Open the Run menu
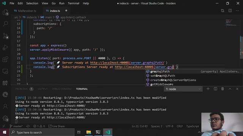The height and width of the screenshot is (136, 243). point(62,3)
